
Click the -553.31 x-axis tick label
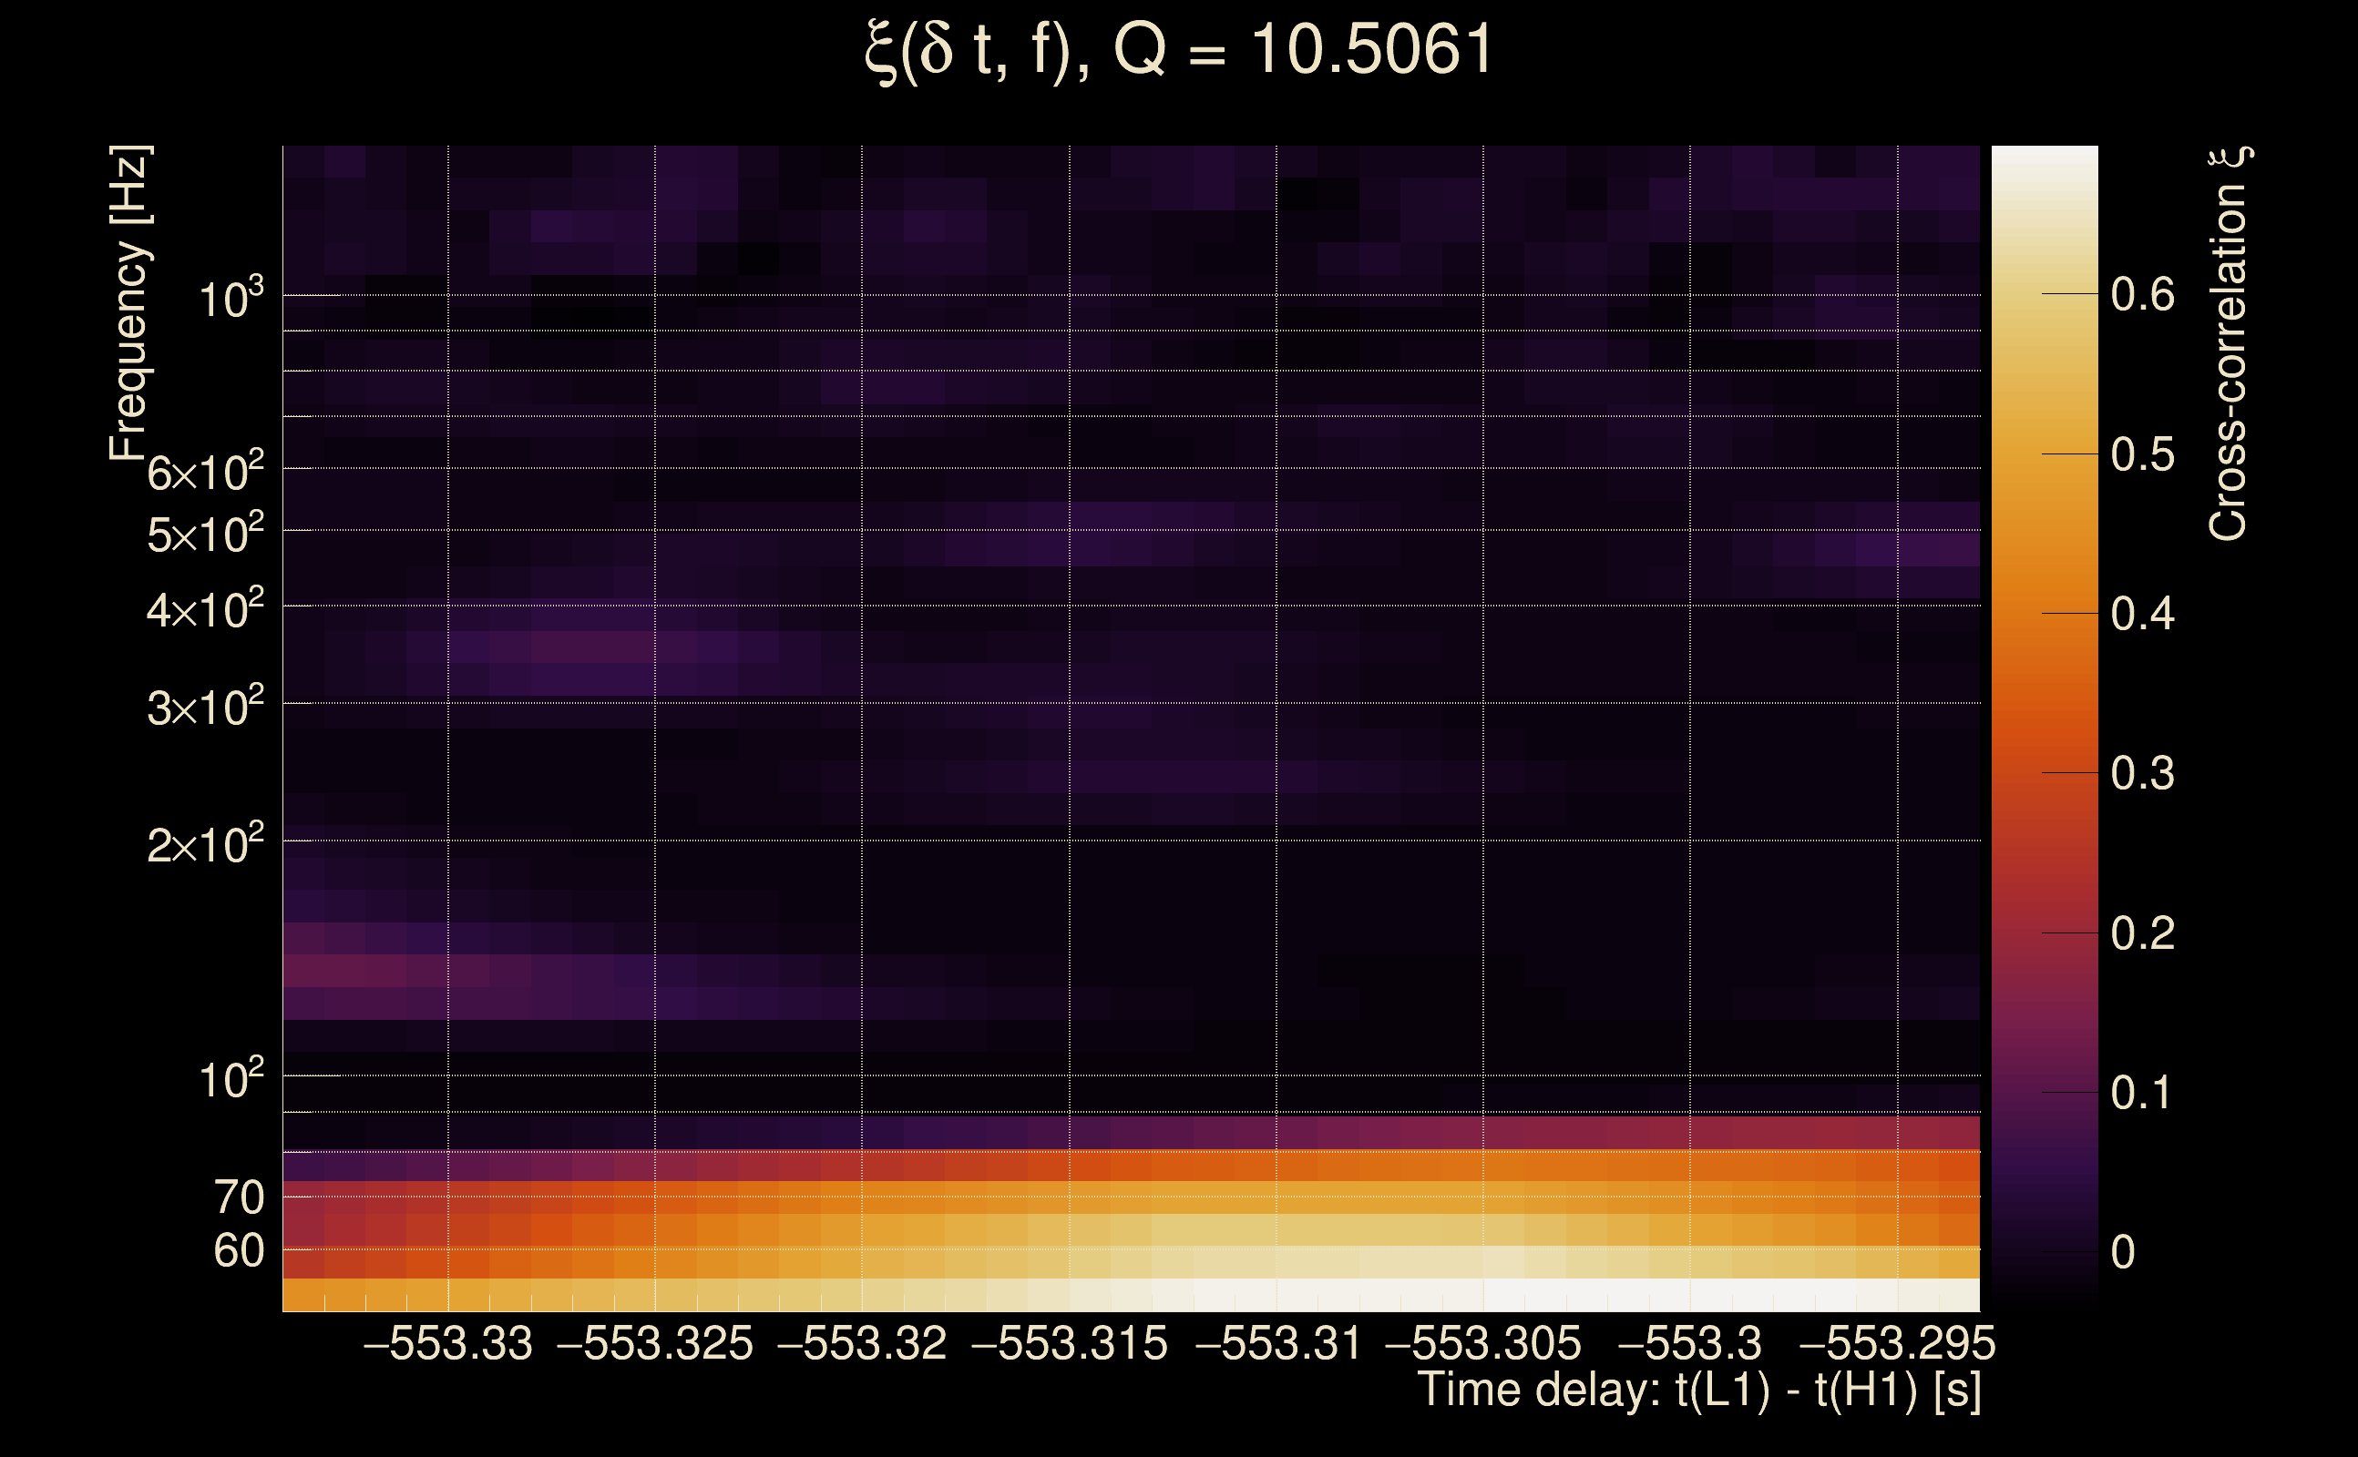[1277, 1343]
